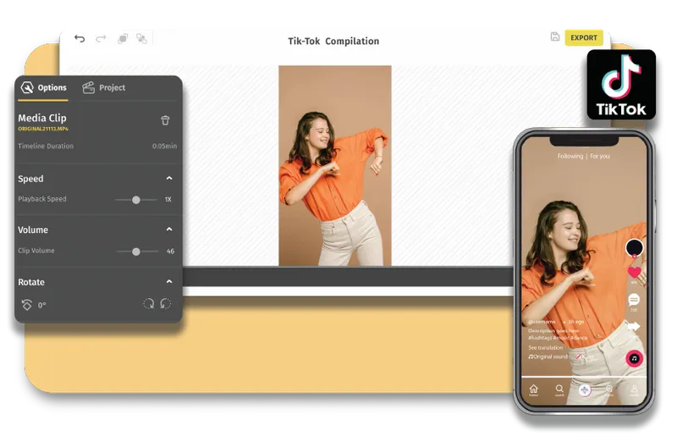Viewport: 677px width, 437px height.
Task: Click the Playback Speed slider handle
Action: (x=135, y=200)
